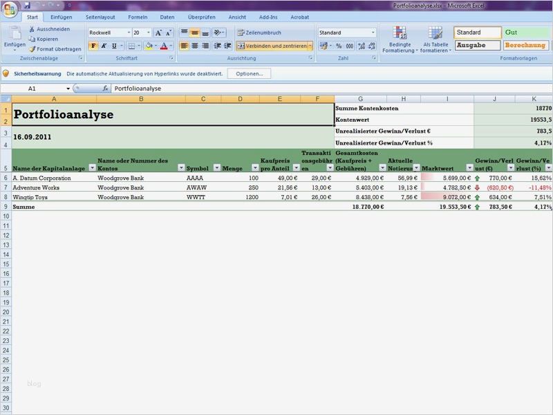553x415 pixels.
Task: Open font size 20 dropdown
Action: 149,33
